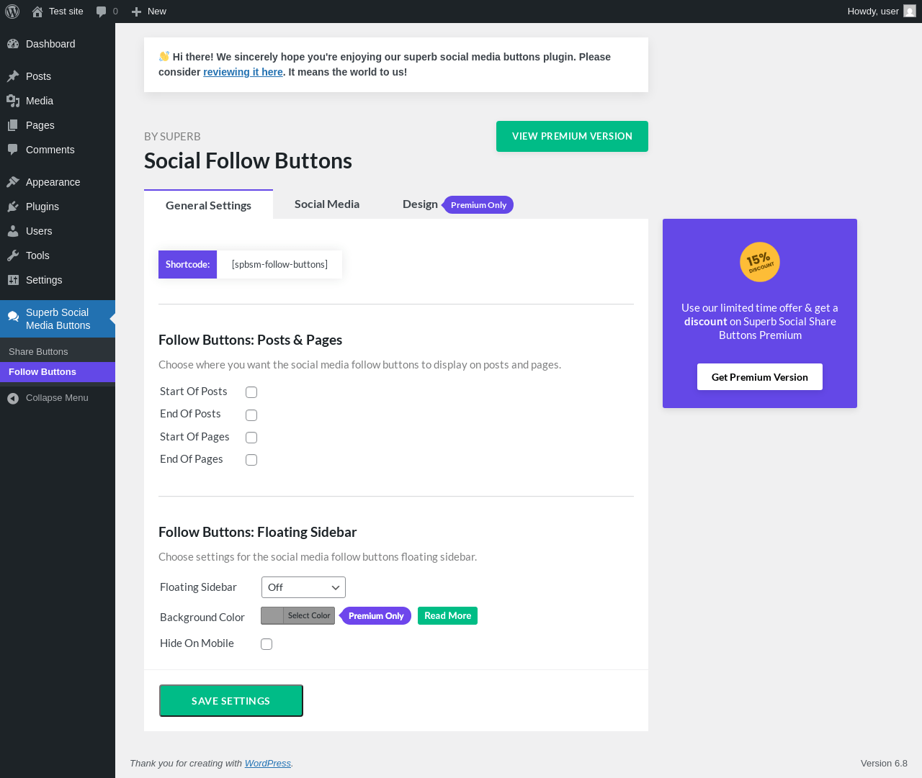Enable Start Of Posts checkbox
This screenshot has width=922, height=778.
point(251,392)
